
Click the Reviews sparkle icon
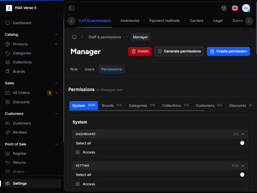pyautogui.click(x=7, y=132)
